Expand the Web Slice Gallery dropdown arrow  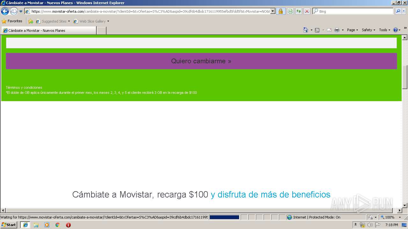click(108, 21)
